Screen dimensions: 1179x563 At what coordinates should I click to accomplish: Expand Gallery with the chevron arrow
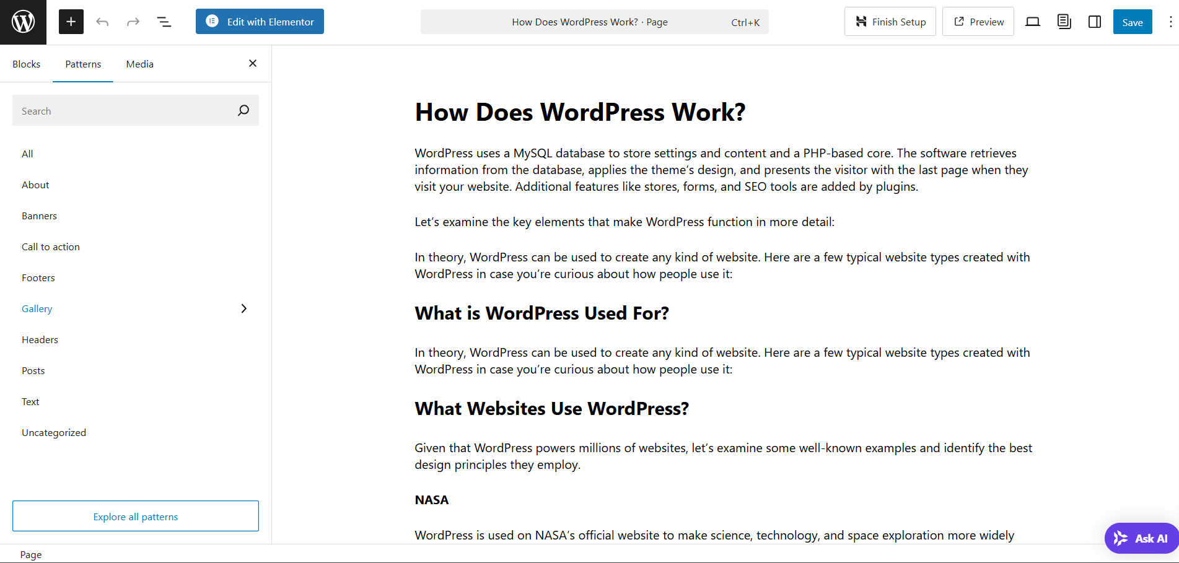pyautogui.click(x=244, y=308)
